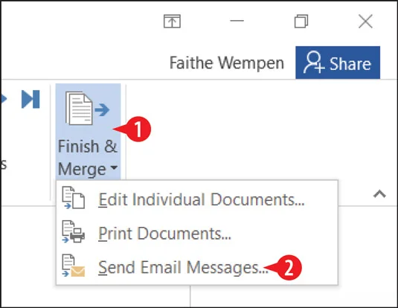The width and height of the screenshot is (398, 308).
Task: Click the red number 2 callout badge
Action: 289,268
